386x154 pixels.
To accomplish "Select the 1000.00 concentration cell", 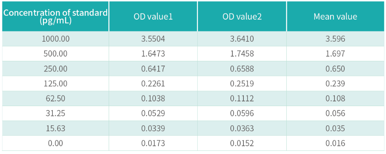I will pos(56,39).
